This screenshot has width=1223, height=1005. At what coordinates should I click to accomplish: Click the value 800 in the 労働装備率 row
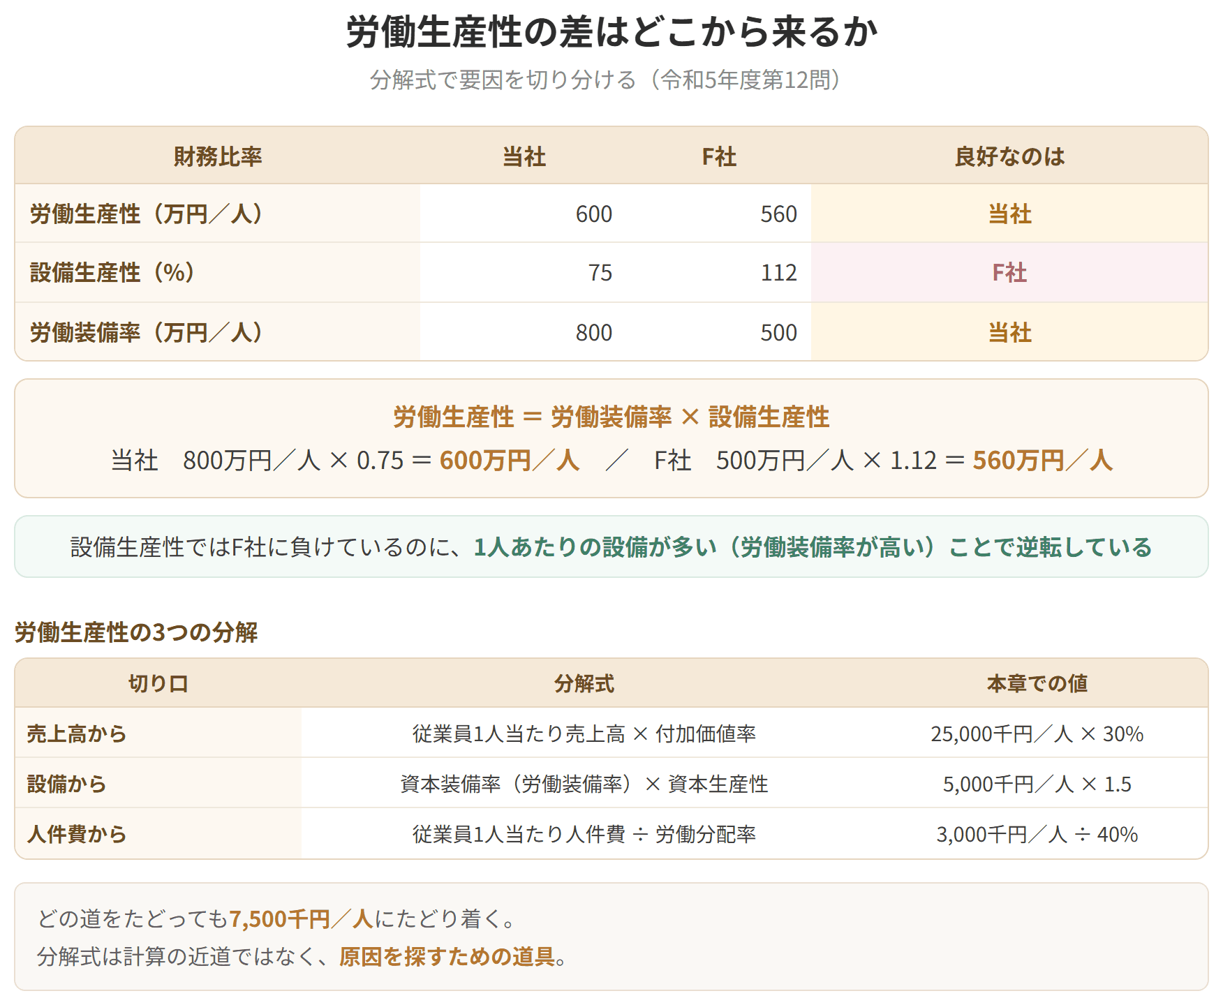594,332
